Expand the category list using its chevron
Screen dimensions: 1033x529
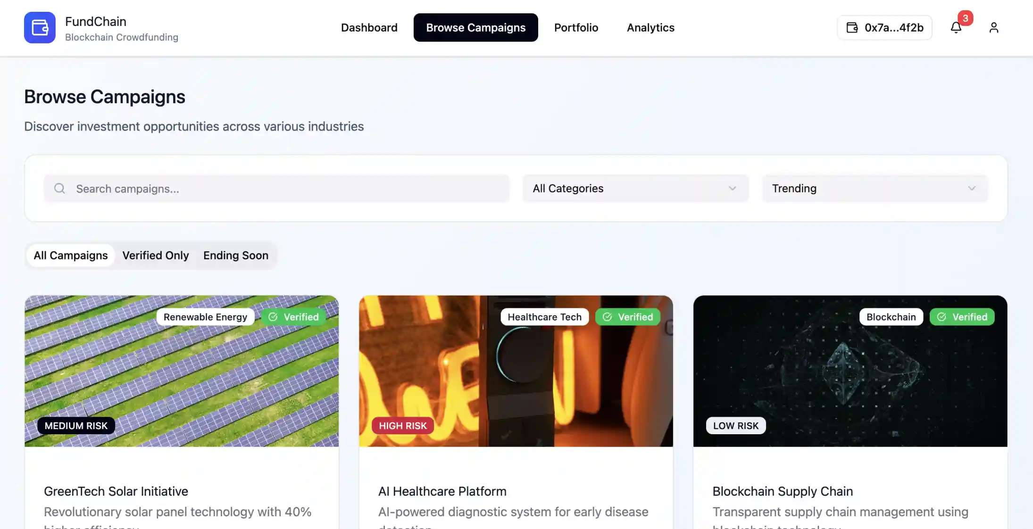[732, 188]
